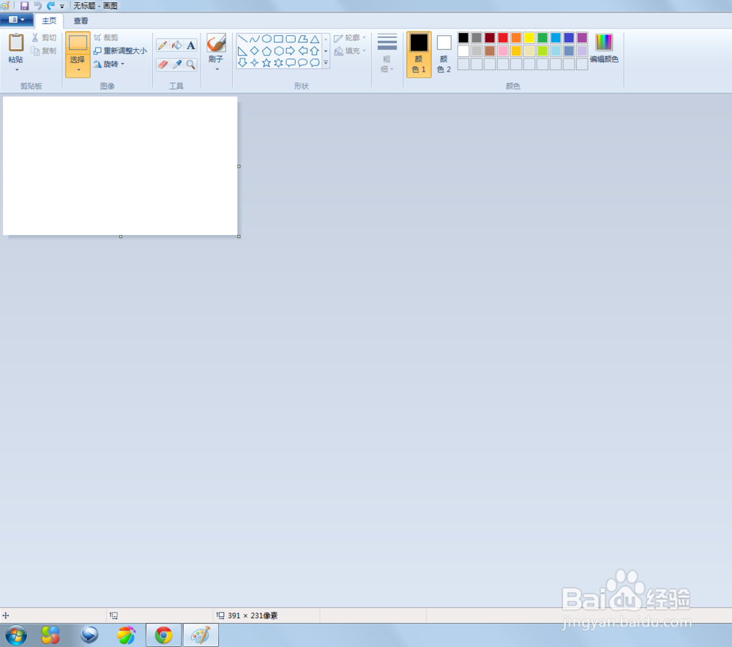Pick the Line shape
The height and width of the screenshot is (647, 732).
pyautogui.click(x=242, y=39)
